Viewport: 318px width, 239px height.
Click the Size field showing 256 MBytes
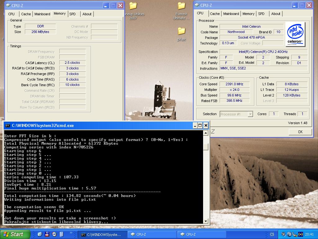click(40, 32)
